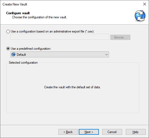Cancel the vault creation wizard

coord(112,132)
